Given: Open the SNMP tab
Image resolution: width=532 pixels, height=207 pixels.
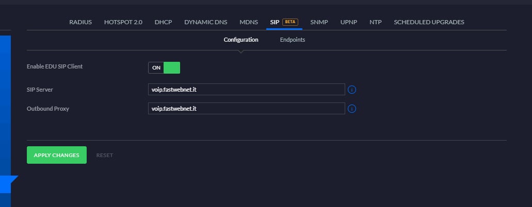Looking at the screenshot, I should [x=319, y=22].
